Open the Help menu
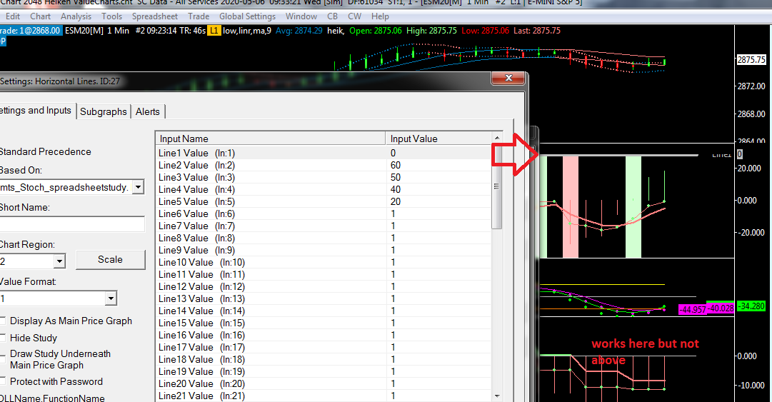The height and width of the screenshot is (402, 772). tap(380, 16)
